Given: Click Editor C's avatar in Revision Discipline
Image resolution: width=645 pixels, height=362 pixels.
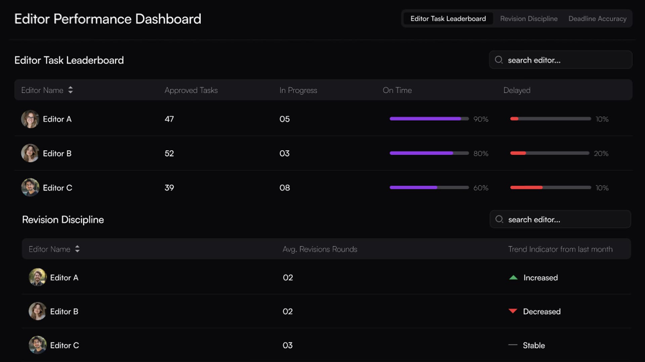Looking at the screenshot, I should tap(37, 345).
